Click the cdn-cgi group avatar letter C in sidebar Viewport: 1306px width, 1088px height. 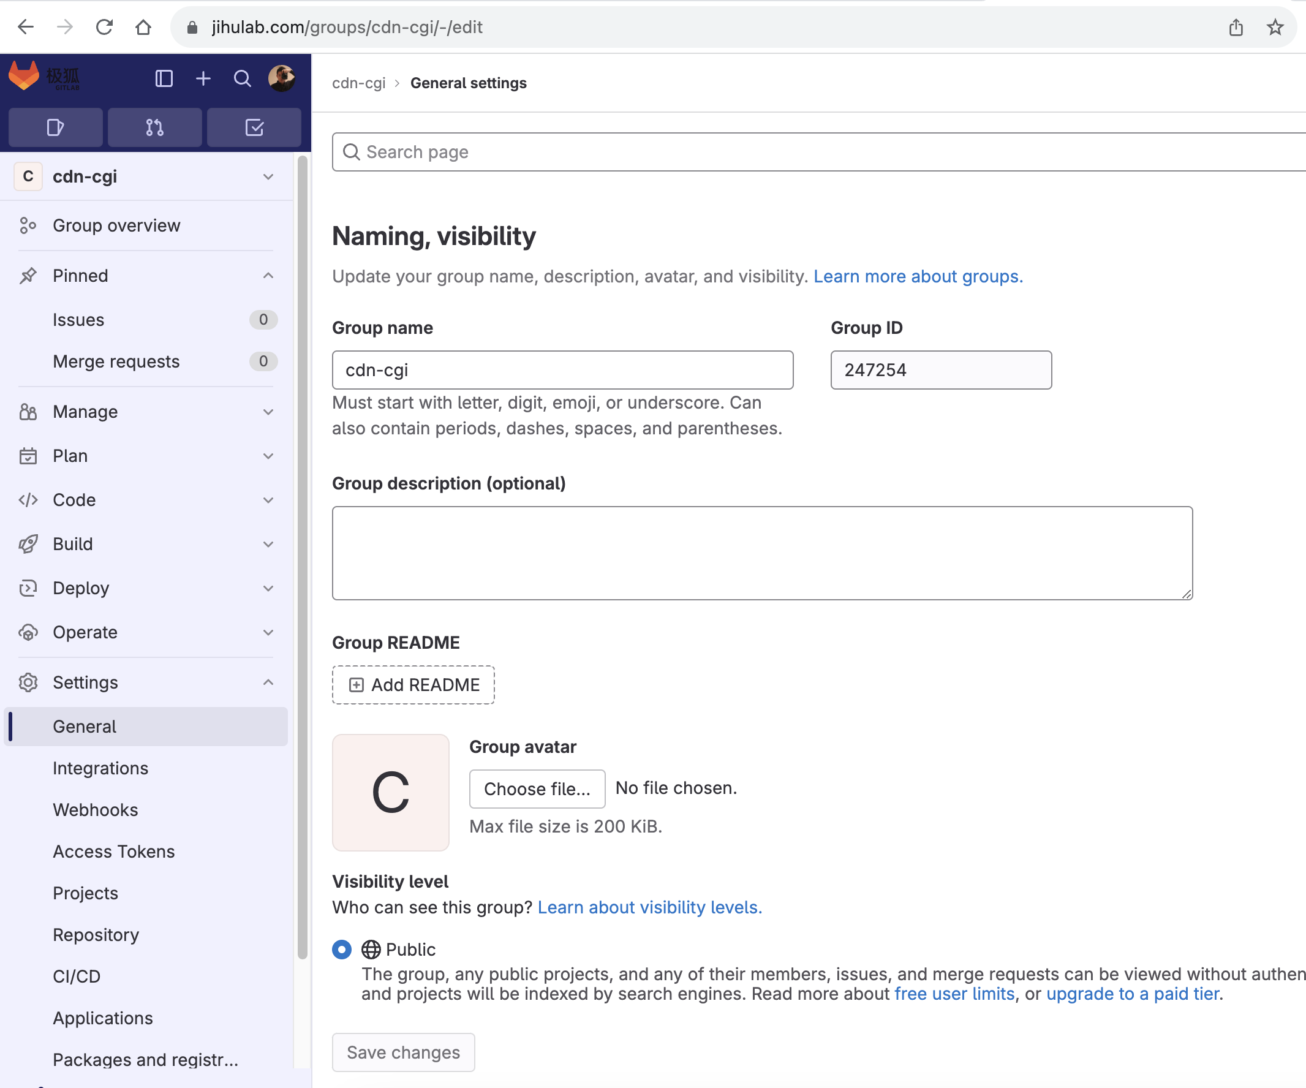pos(28,176)
